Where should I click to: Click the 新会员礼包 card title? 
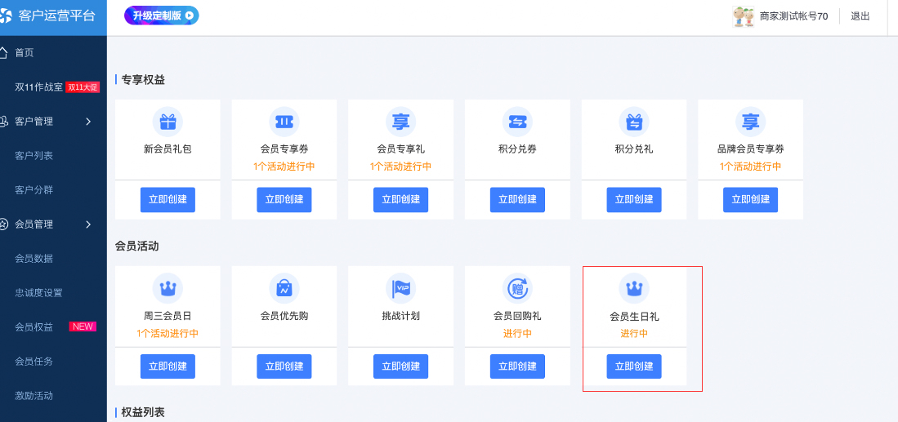[x=168, y=149]
